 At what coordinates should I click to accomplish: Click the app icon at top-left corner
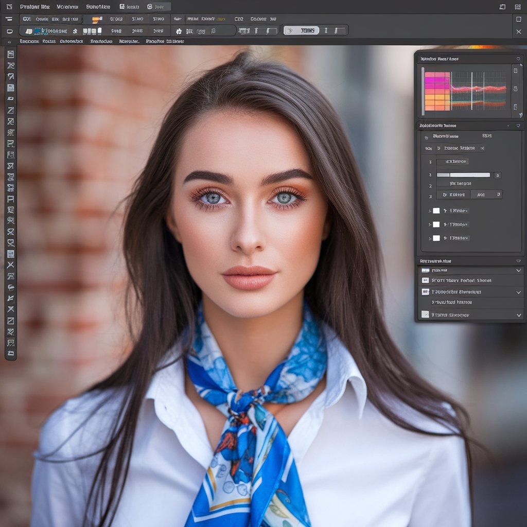[9, 7]
